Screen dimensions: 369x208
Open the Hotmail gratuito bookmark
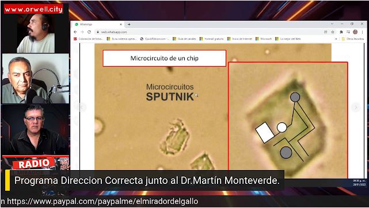[212, 39]
